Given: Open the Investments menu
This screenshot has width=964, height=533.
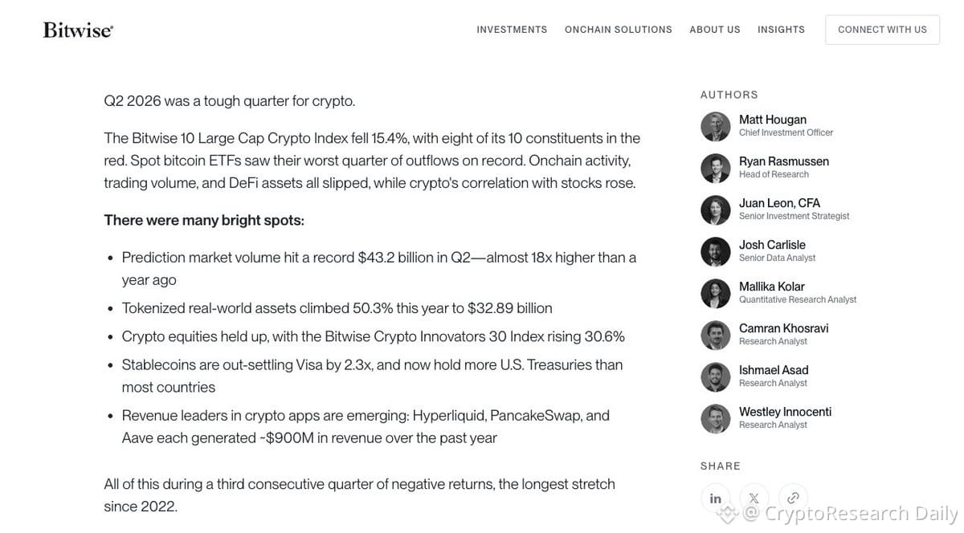Looking at the screenshot, I should tap(512, 30).
